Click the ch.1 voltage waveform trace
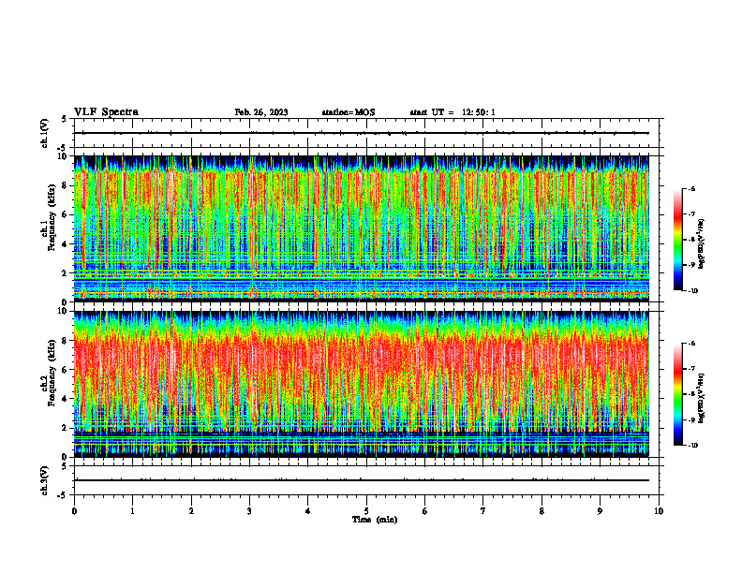This screenshot has width=742, height=573. click(362, 133)
